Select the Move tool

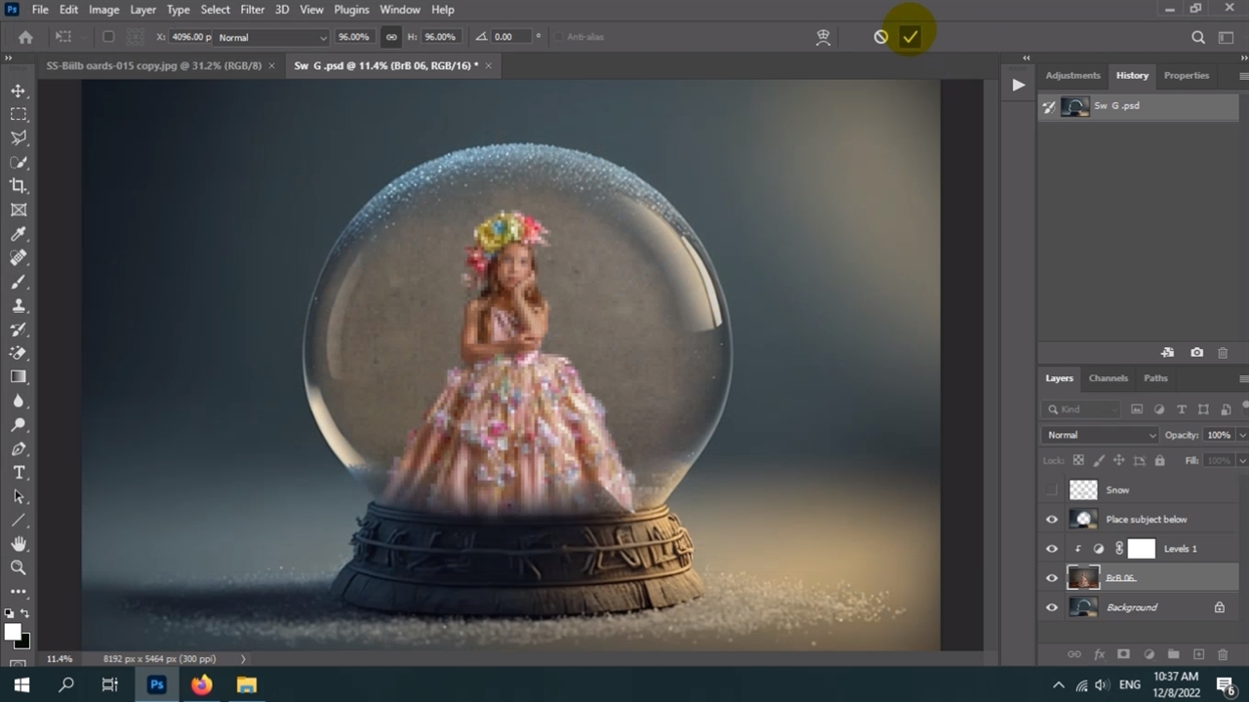(19, 91)
